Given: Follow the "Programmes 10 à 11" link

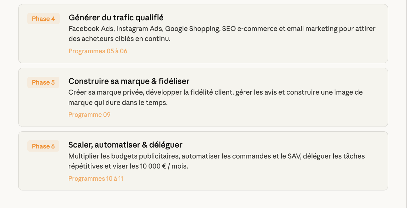Looking at the screenshot, I should (x=95, y=179).
